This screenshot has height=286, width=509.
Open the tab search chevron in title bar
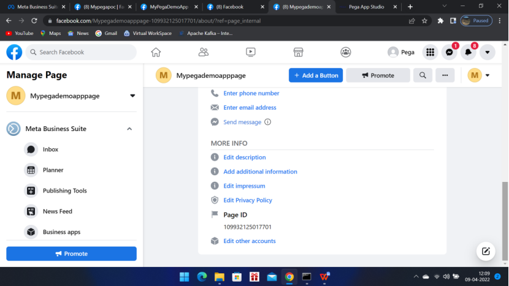(445, 6)
